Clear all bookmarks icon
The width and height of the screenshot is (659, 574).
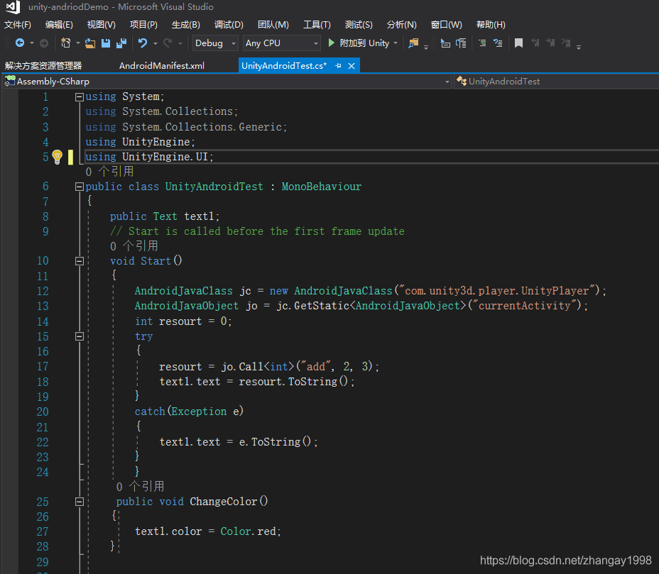coord(566,43)
